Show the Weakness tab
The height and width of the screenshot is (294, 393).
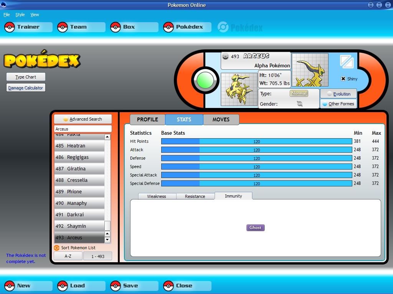(157, 196)
